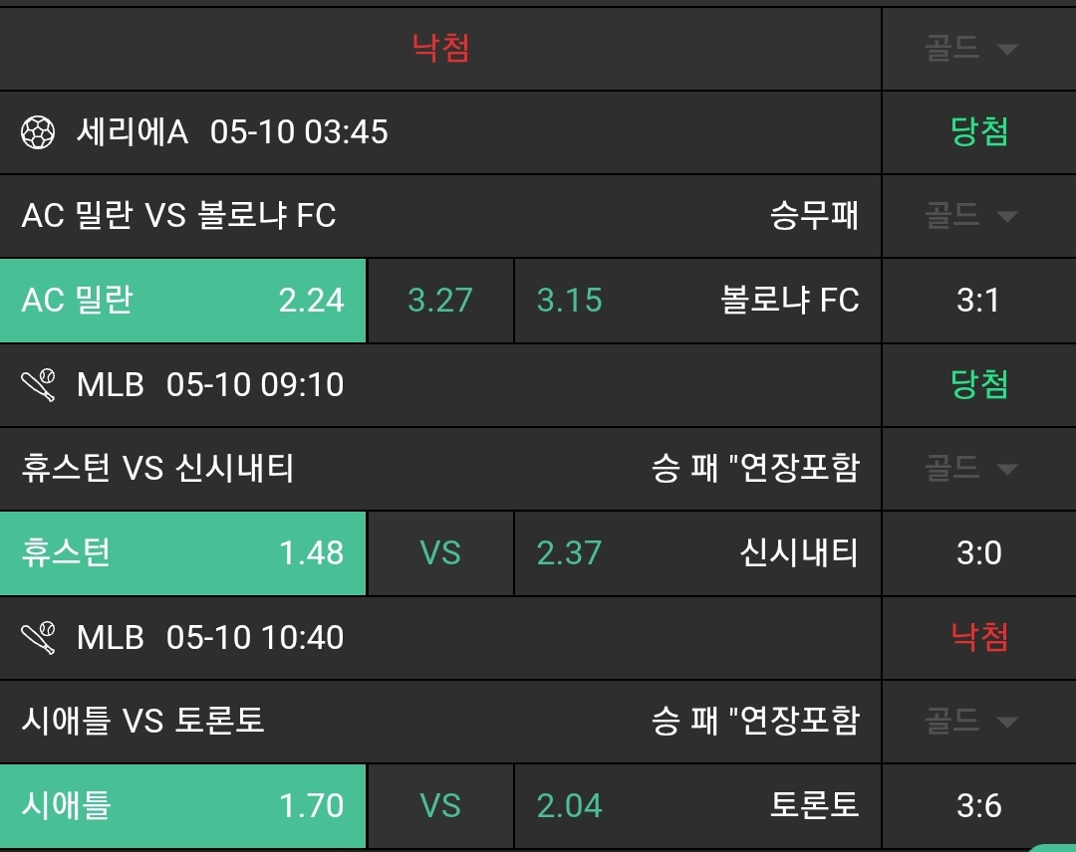1076x852 pixels.
Task: Click the red 낙첨 header at top
Action: [440, 48]
